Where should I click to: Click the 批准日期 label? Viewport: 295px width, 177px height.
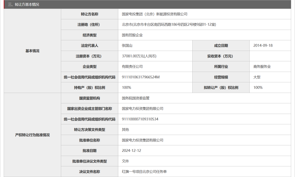tap(90, 151)
